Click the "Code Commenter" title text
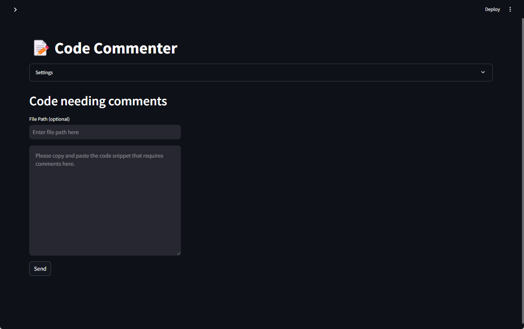Image resolution: width=524 pixels, height=329 pixels. [116, 48]
